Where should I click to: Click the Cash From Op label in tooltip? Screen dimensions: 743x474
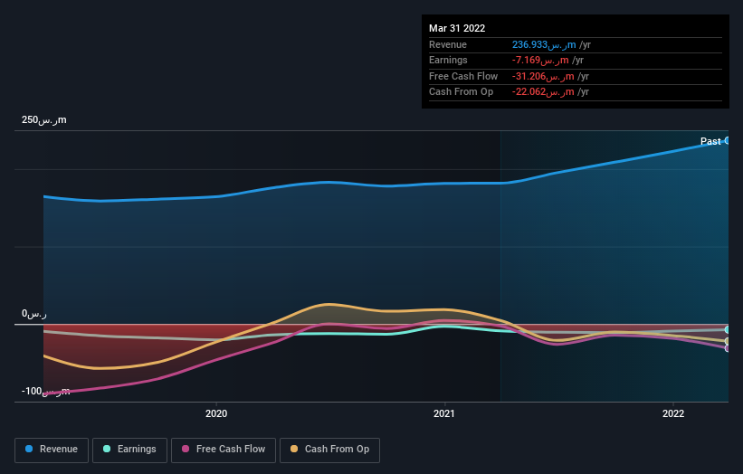click(x=461, y=92)
